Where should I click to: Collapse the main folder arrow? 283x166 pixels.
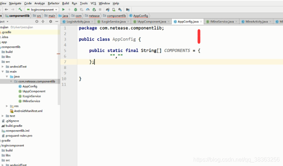(x=3, y=71)
